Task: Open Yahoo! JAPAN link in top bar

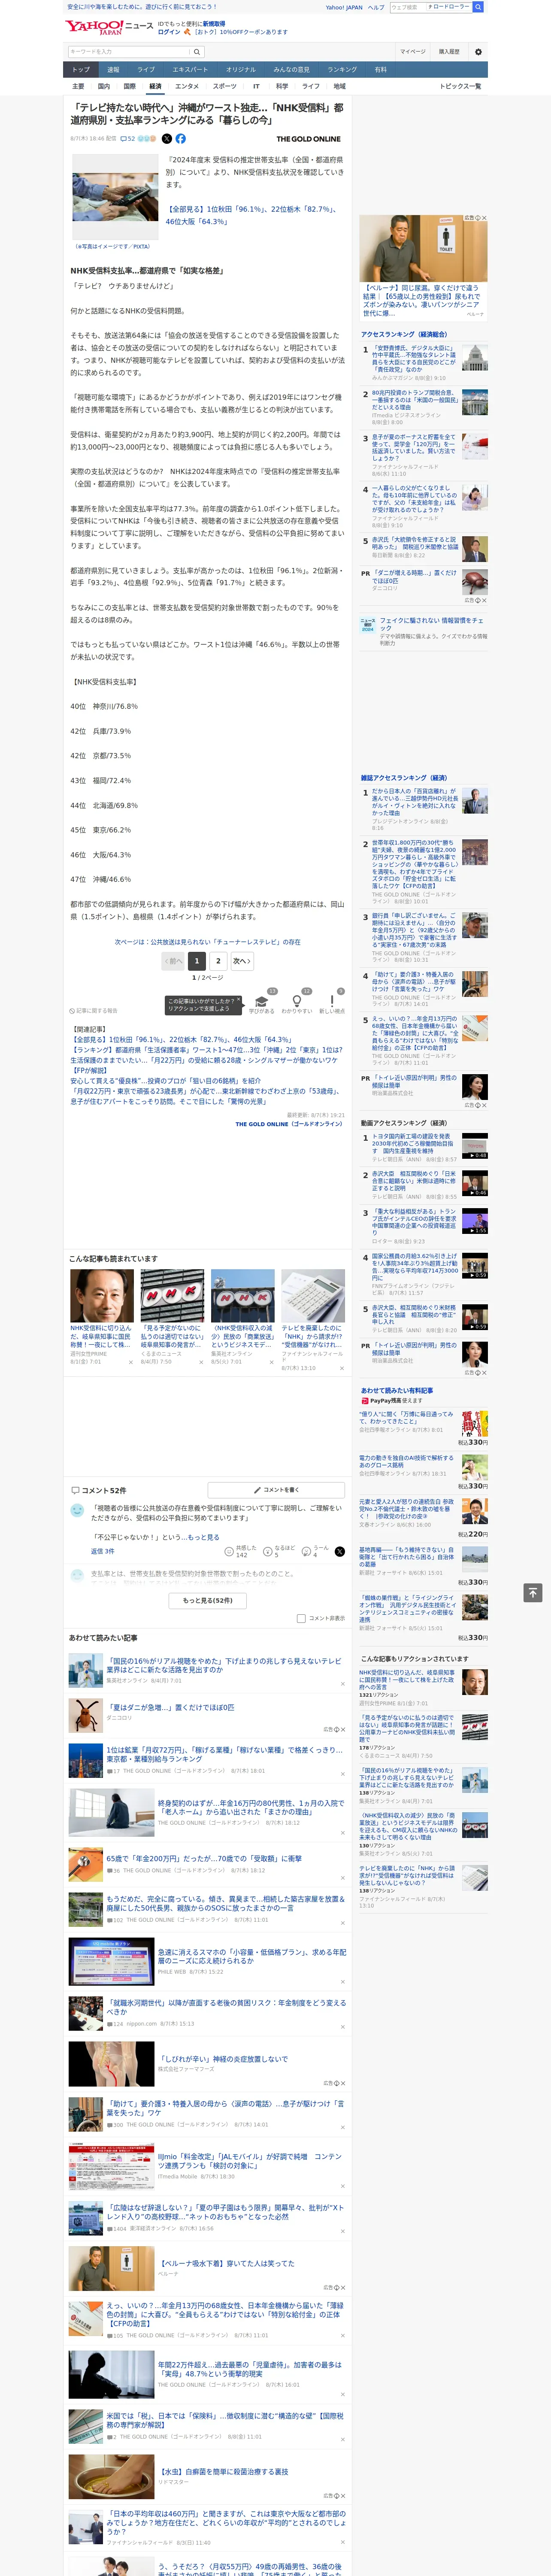Action: tap(344, 7)
